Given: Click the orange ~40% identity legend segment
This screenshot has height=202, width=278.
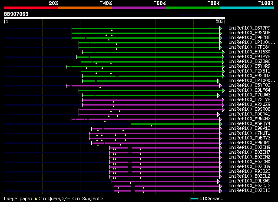Looking at the screenshot, I should coord(85,8).
